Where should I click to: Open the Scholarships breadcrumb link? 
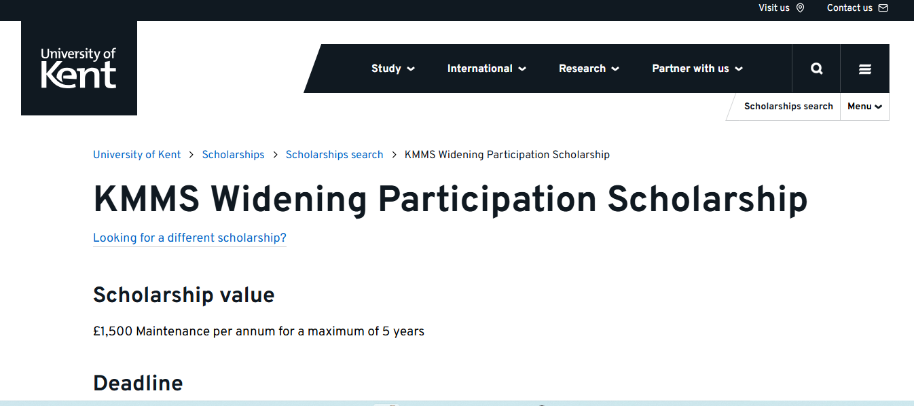(x=233, y=155)
